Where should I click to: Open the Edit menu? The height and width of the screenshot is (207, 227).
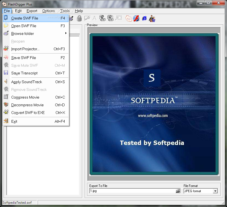18,11
